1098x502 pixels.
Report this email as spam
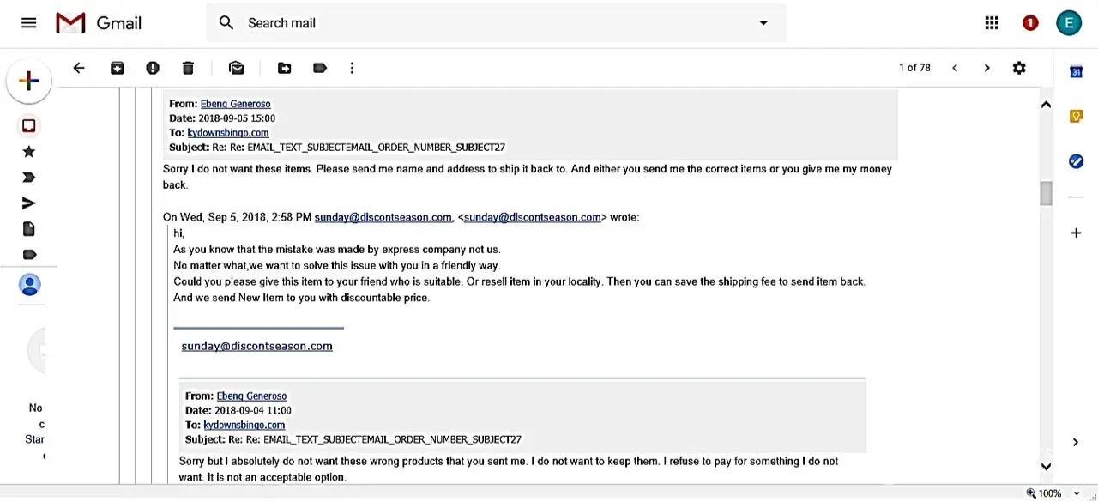tap(153, 68)
